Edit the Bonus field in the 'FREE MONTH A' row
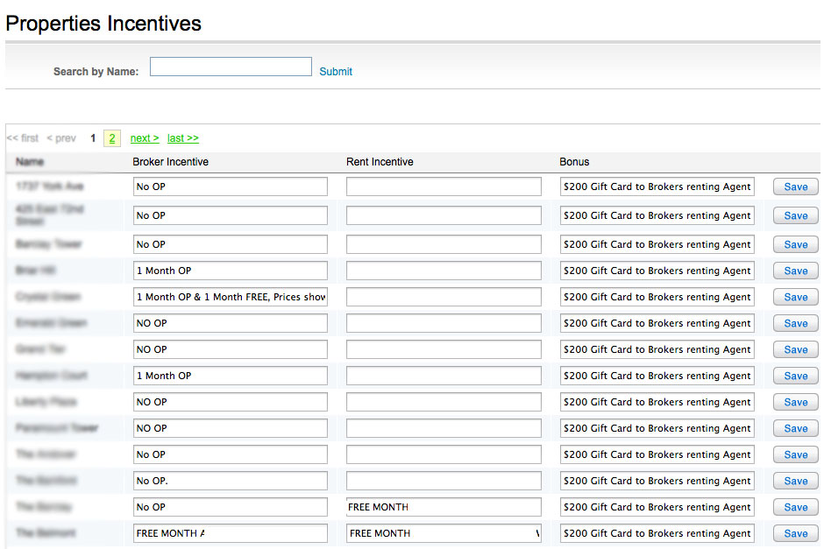This screenshot has height=549, width=824. pyautogui.click(x=657, y=533)
